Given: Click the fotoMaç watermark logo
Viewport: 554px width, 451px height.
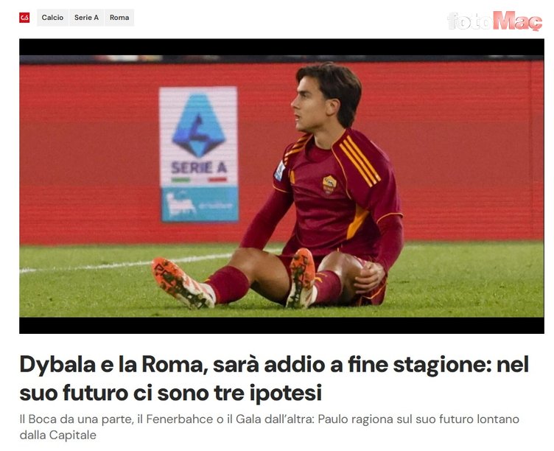Looking at the screenshot, I should point(494,21).
